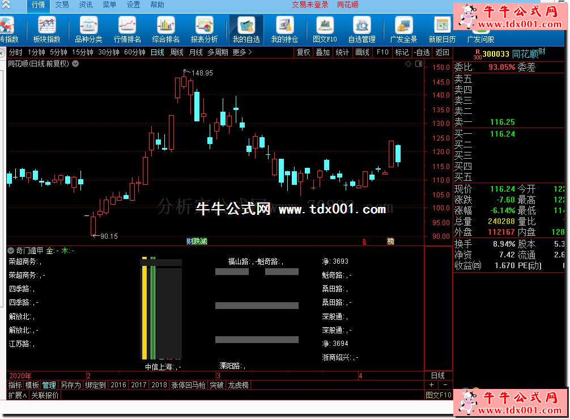
Task: Toggle the side panel icon beside the diamond
Action: pos(419,64)
